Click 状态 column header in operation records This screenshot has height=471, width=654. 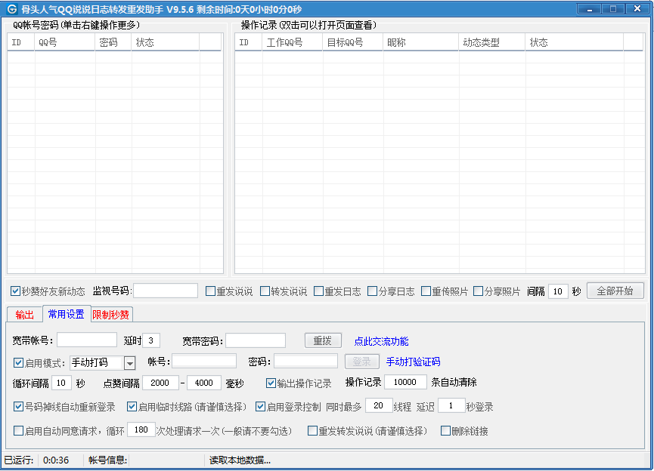[575, 42]
